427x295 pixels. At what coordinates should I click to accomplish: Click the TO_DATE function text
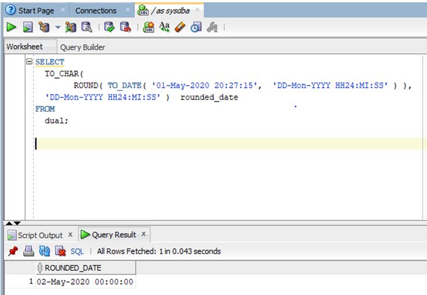[x=124, y=86]
